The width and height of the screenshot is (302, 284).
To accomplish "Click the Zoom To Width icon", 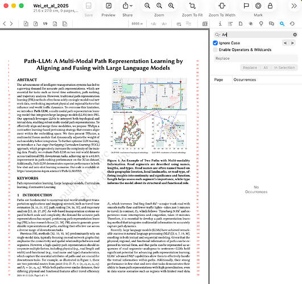I will pos(222,6).
